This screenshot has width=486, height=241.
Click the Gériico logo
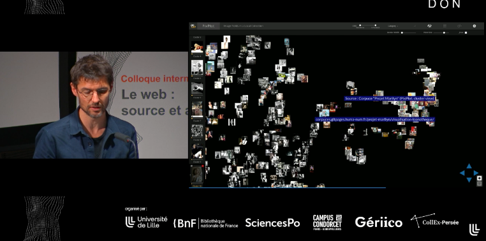coord(378,222)
